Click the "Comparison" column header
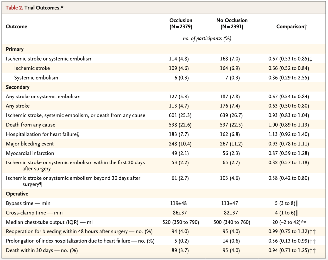 [x=292, y=27]
